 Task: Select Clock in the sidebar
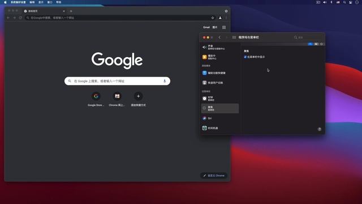coord(220,99)
